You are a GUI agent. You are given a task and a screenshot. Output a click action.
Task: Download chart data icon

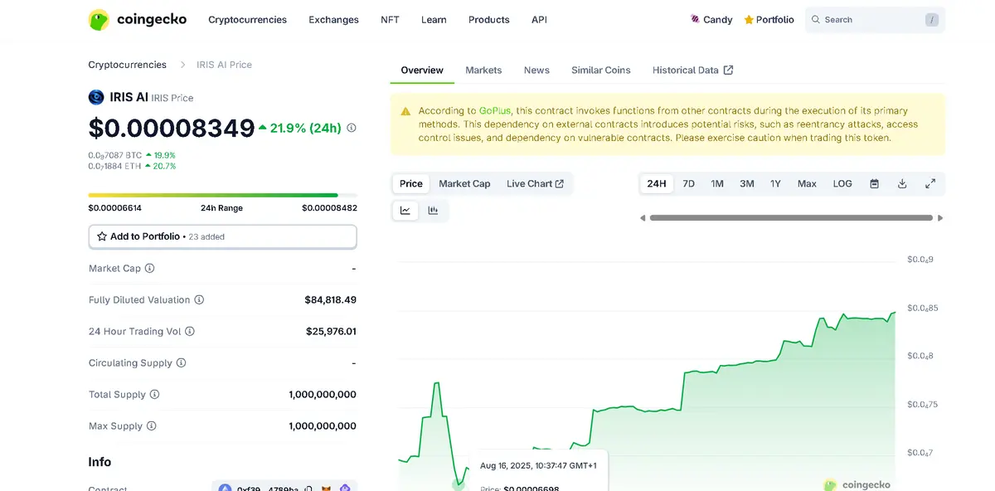click(902, 183)
